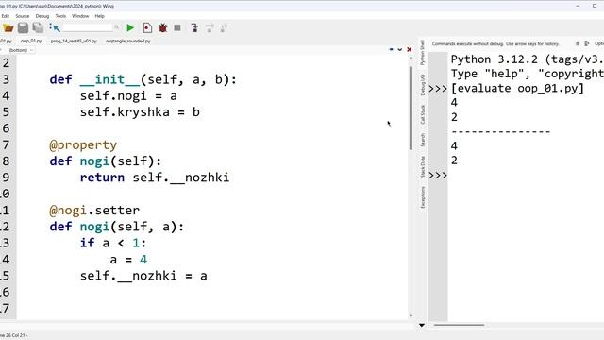Run the program with the green play button
604x340 pixels.
pyautogui.click(x=130, y=27)
